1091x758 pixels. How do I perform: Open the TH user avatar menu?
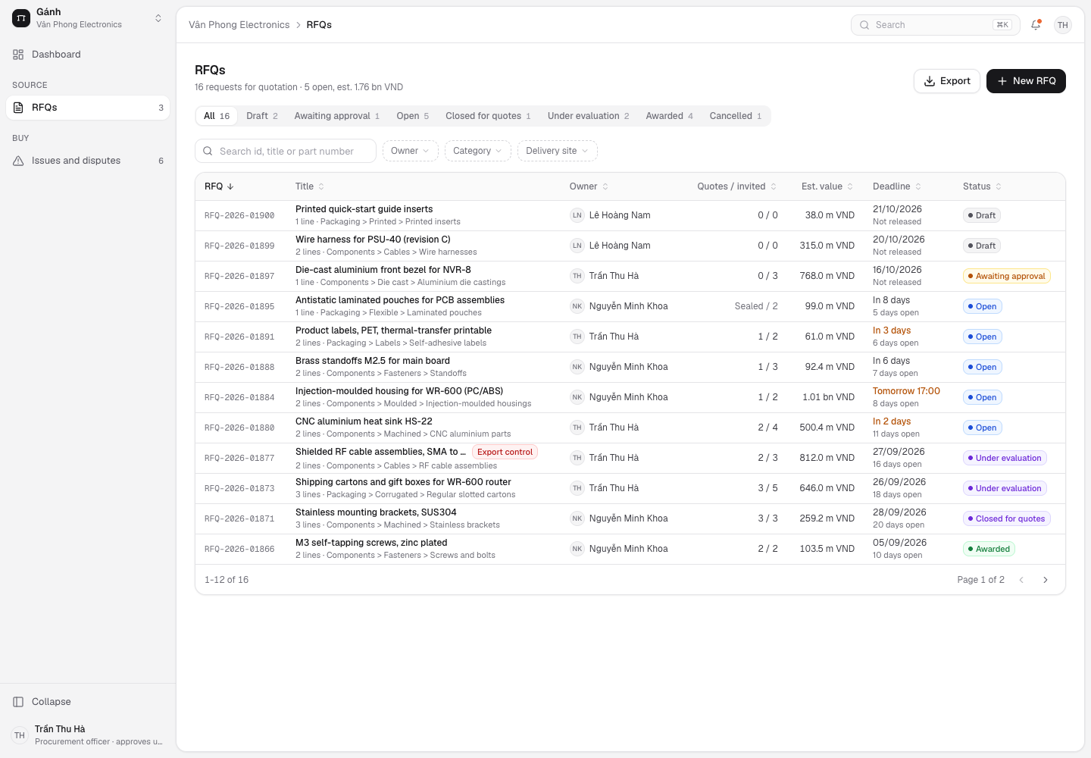click(x=1063, y=25)
